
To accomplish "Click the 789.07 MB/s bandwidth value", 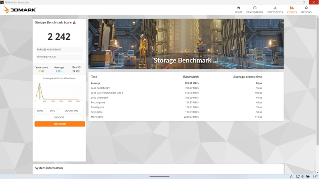I will [192, 88].
